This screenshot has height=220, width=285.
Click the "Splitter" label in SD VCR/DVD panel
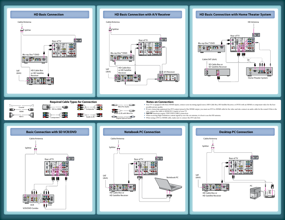(x=28, y=148)
